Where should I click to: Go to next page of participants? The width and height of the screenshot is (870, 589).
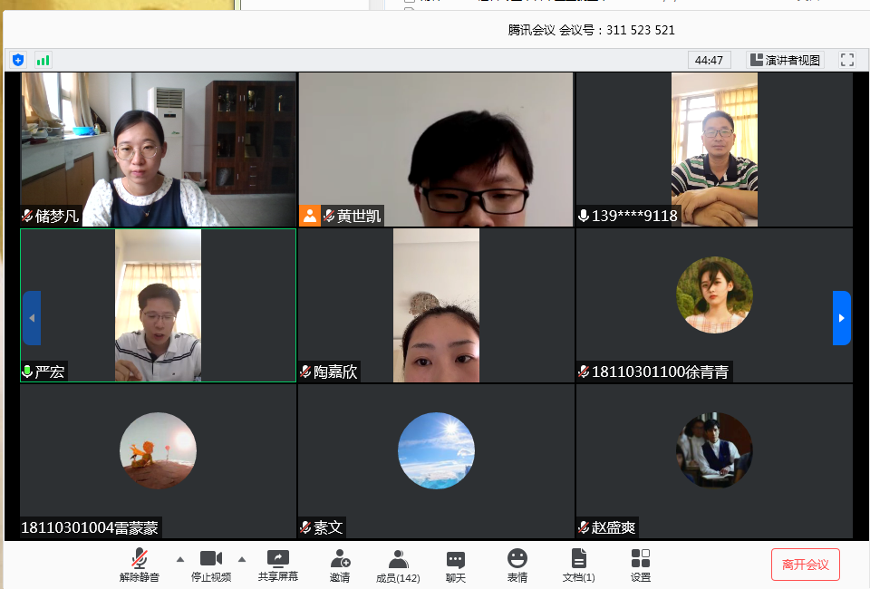coord(841,318)
